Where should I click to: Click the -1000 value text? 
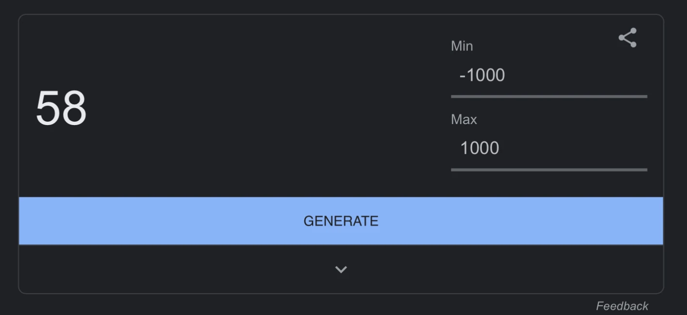[482, 76]
